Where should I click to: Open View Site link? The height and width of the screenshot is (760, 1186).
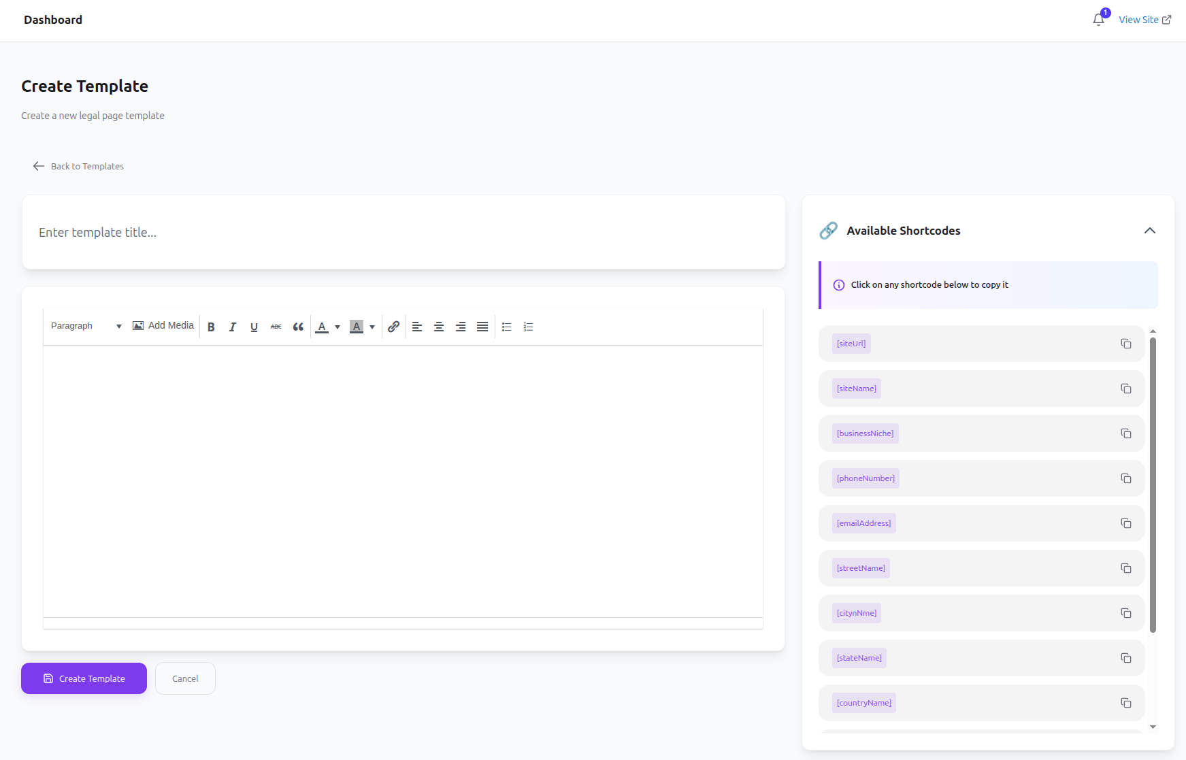pyautogui.click(x=1145, y=20)
